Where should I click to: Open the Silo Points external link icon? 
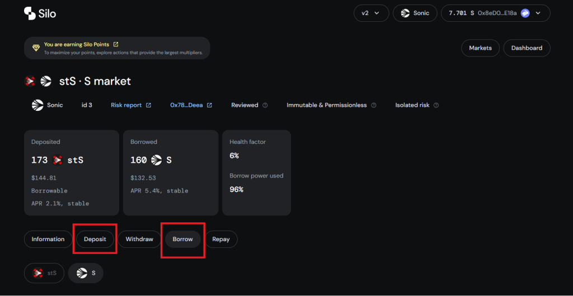116,44
